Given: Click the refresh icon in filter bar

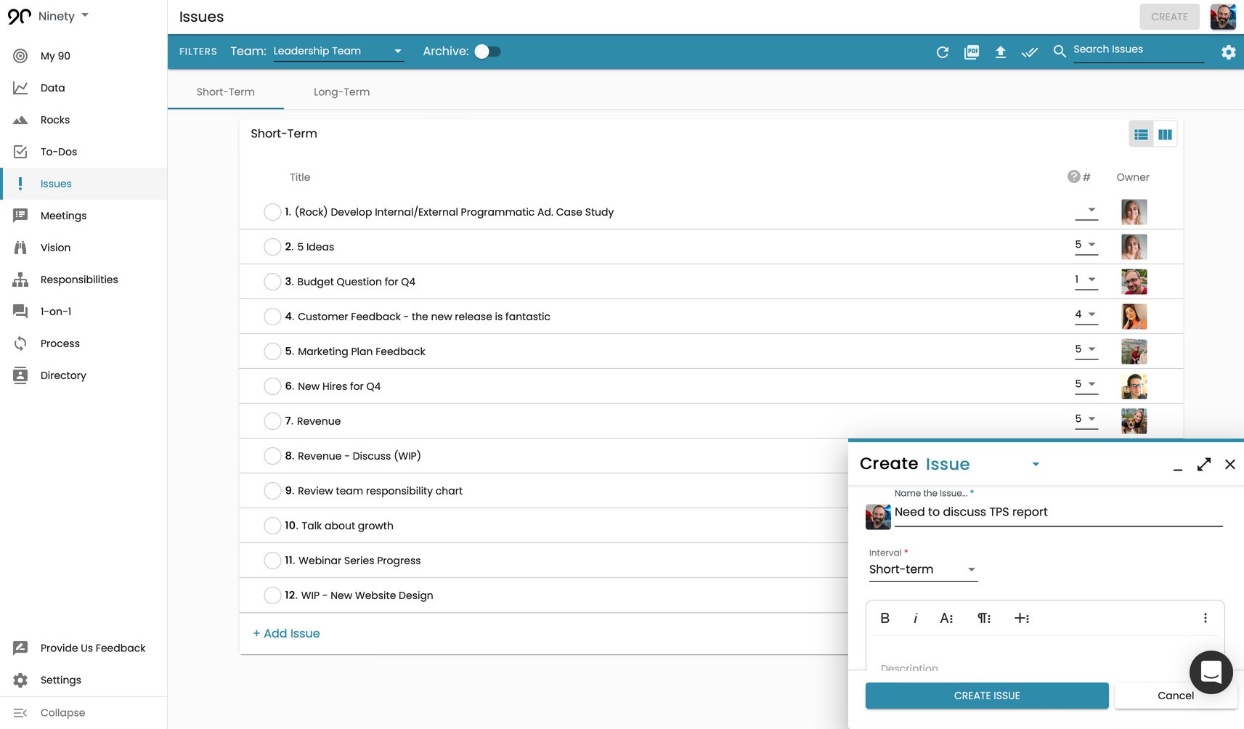Looking at the screenshot, I should pos(943,52).
